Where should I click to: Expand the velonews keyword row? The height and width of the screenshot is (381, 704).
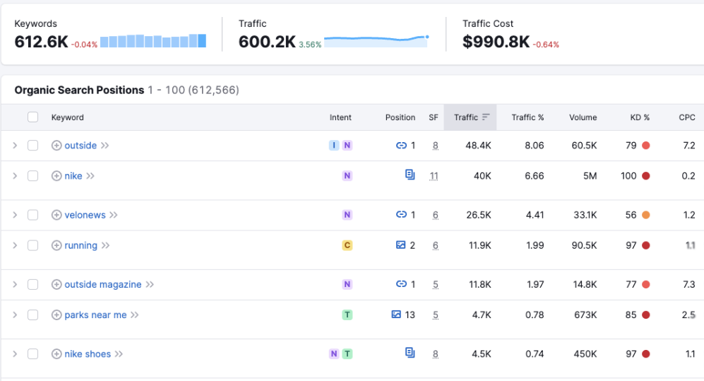(15, 215)
